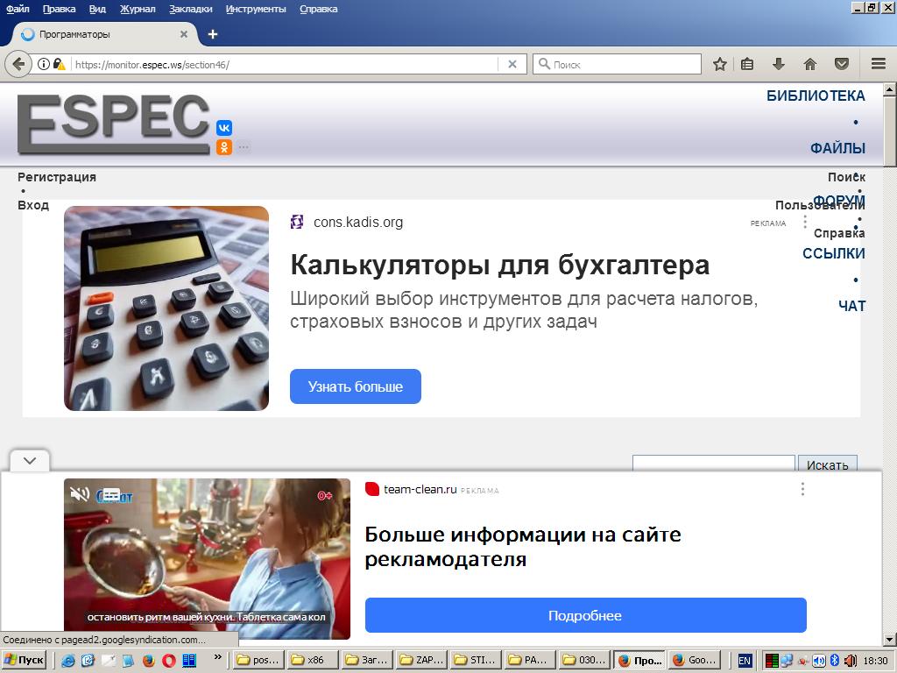Image resolution: width=897 pixels, height=673 pixels.
Task: Open the Закладки menu
Action: click(x=190, y=9)
